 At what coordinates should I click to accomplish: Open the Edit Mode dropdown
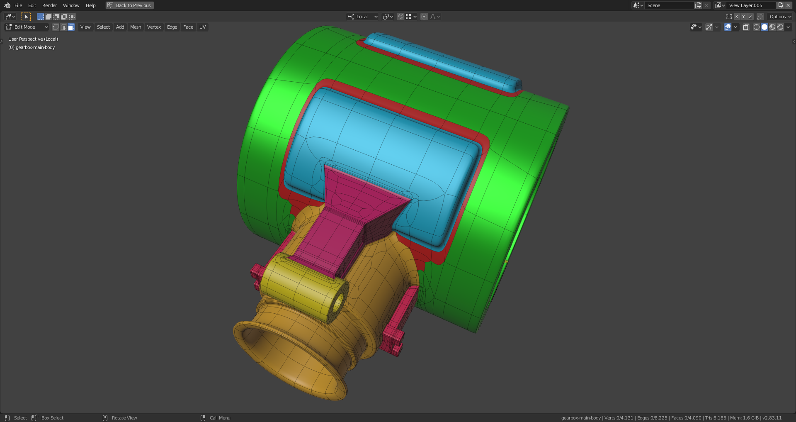point(27,27)
